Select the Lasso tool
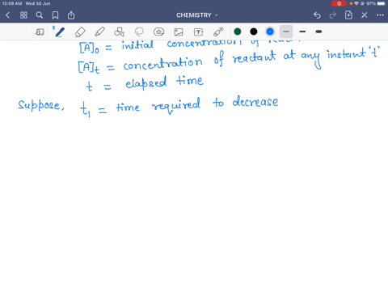 point(139,32)
